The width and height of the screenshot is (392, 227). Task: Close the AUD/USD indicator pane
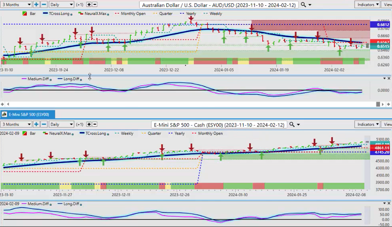389,79
